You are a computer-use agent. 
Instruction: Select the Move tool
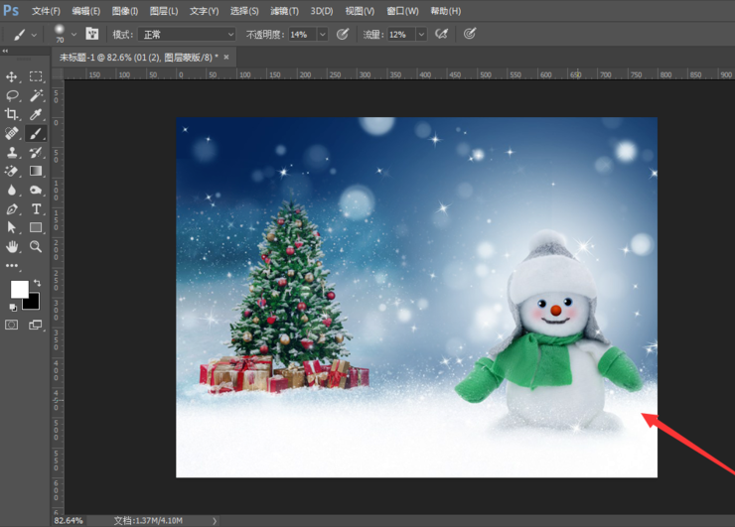(x=12, y=76)
